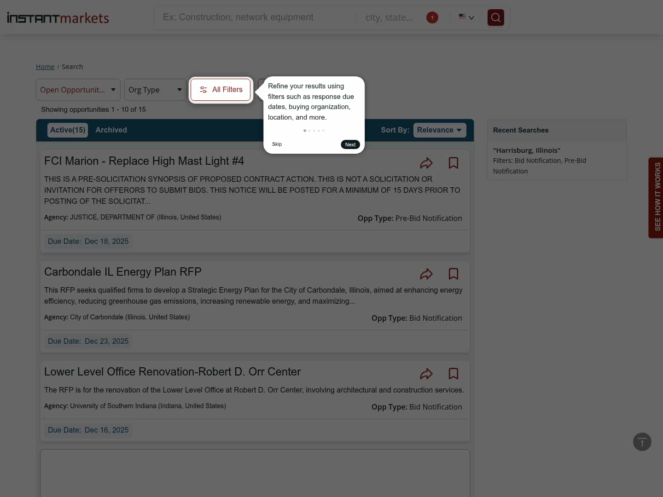Select the Active(15) tab
Screen dimensions: 663x497
coord(67,130)
